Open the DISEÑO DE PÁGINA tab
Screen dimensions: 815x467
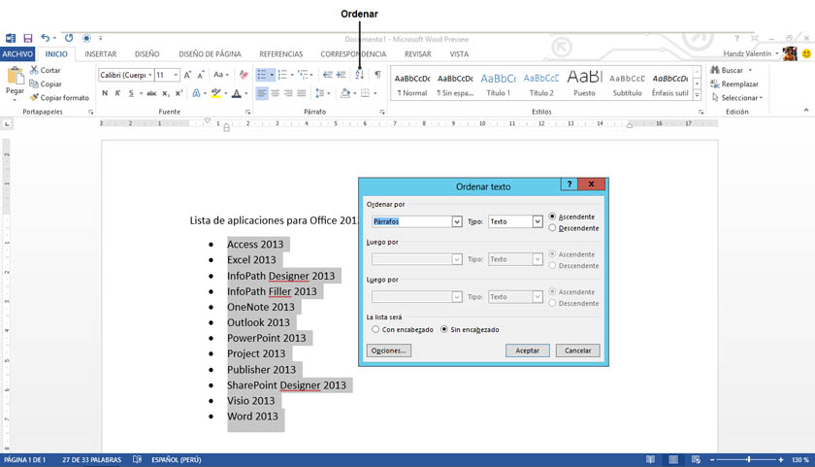click(210, 54)
